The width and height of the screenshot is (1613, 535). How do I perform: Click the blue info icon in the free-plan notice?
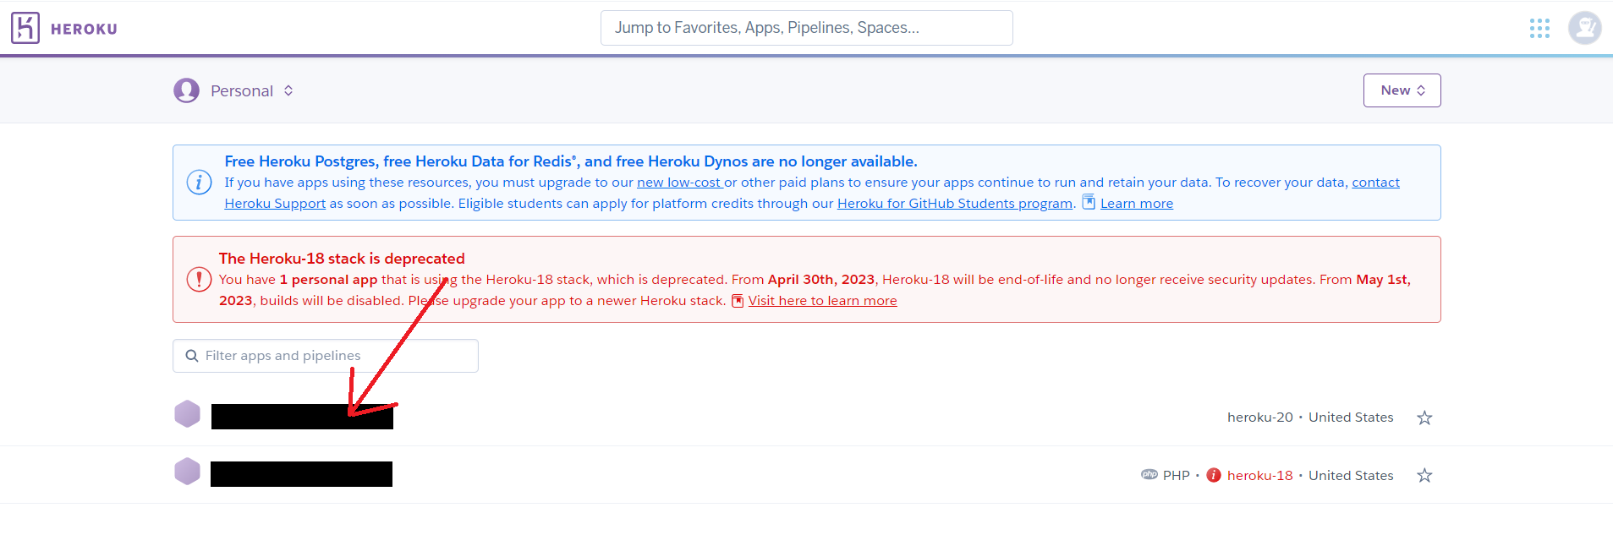(x=199, y=182)
